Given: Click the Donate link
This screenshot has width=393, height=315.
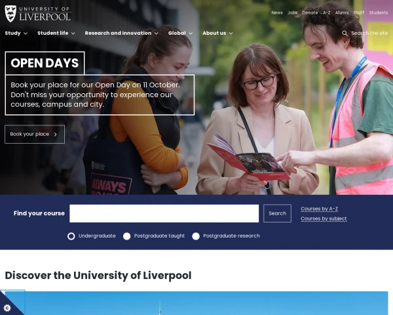Looking at the screenshot, I should tap(310, 13).
